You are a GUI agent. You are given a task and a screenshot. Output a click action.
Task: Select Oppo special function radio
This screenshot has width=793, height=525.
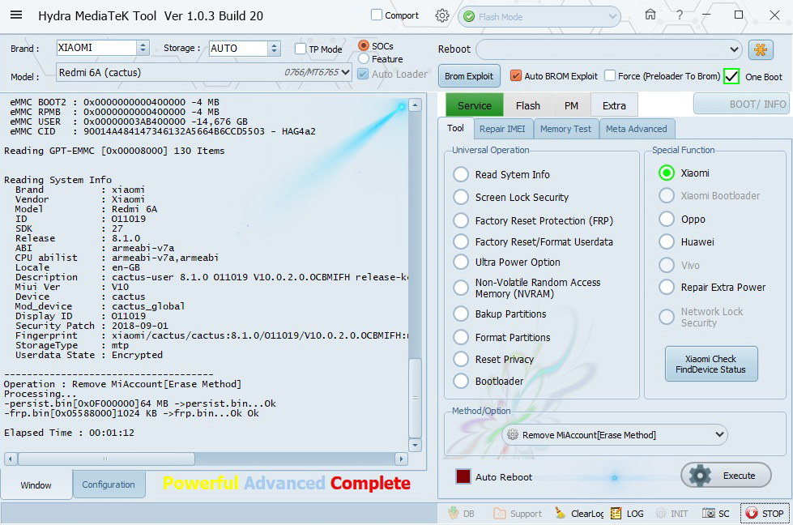pyautogui.click(x=667, y=219)
